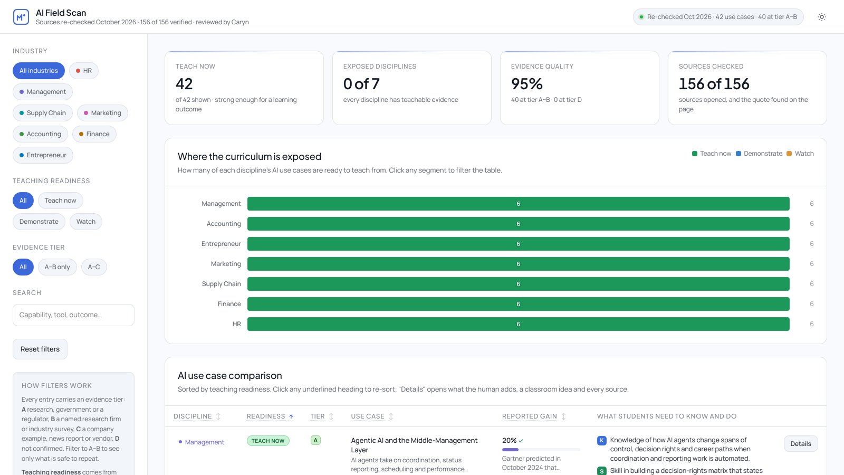
Task: Toggle the light/dark theme sun icon
Action: coord(822,17)
